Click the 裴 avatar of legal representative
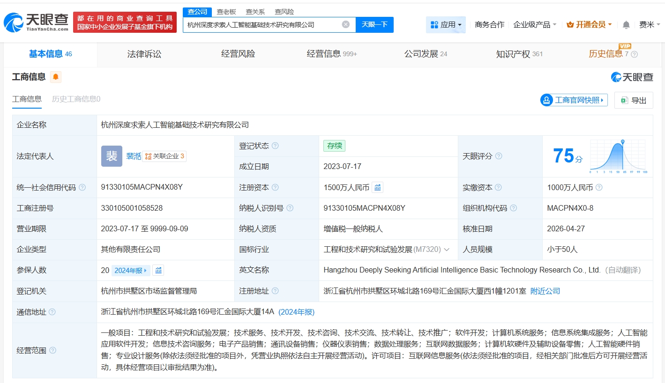This screenshot has height=383, width=665. [x=112, y=156]
